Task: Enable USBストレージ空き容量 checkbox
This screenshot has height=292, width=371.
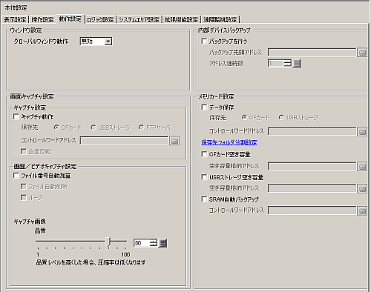Action: click(x=204, y=177)
